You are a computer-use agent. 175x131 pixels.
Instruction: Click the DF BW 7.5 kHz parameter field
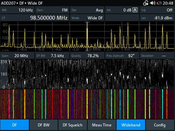pyautogui.click(x=52, y=56)
